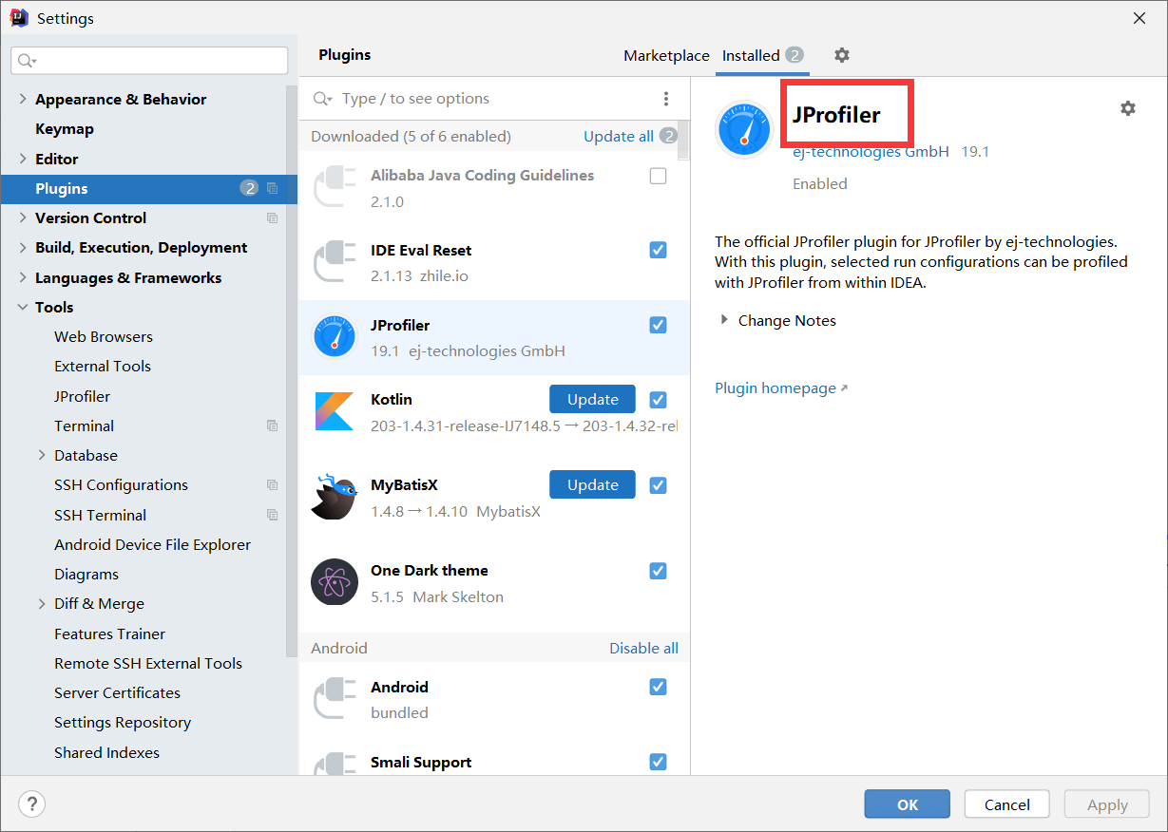Open the Plugin homepage link
Screen dimensions: 1168x832
780,388
